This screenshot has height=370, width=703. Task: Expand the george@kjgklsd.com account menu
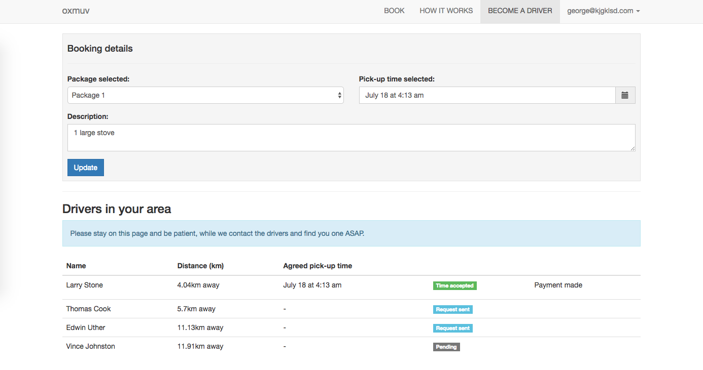[603, 11]
